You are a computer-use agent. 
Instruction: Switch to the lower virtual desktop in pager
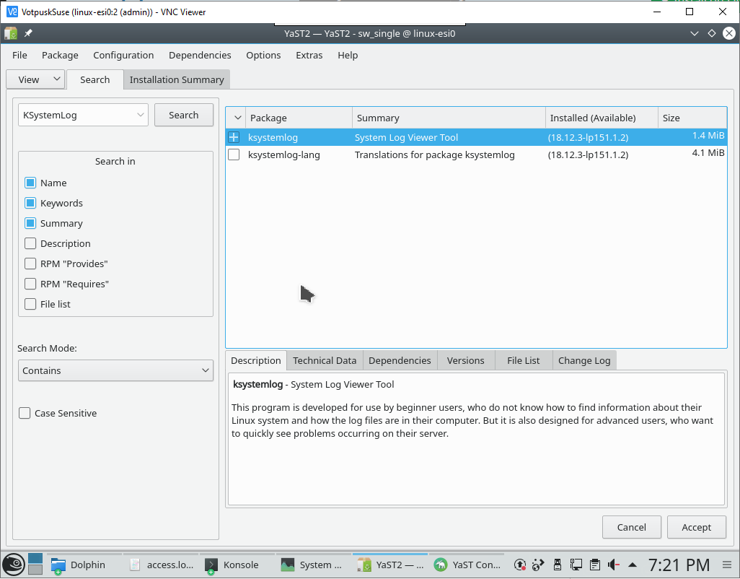click(x=35, y=570)
